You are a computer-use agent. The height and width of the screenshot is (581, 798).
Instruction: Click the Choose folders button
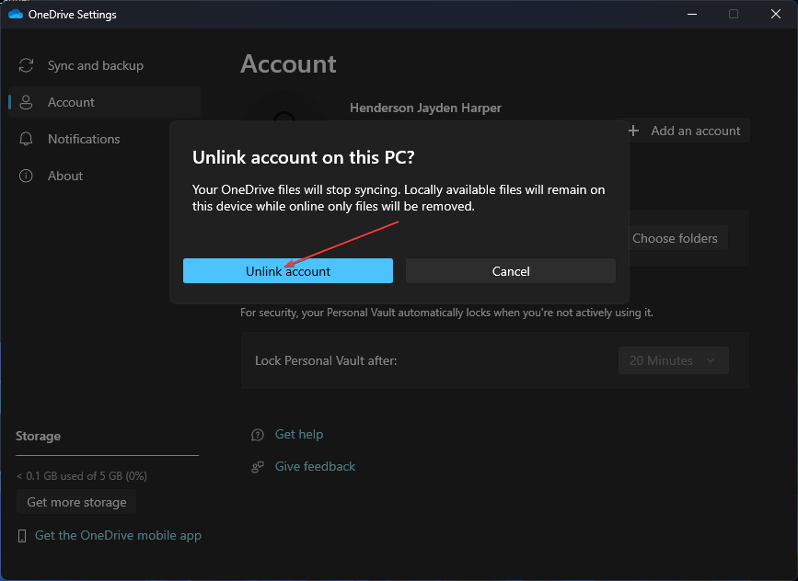click(x=676, y=238)
